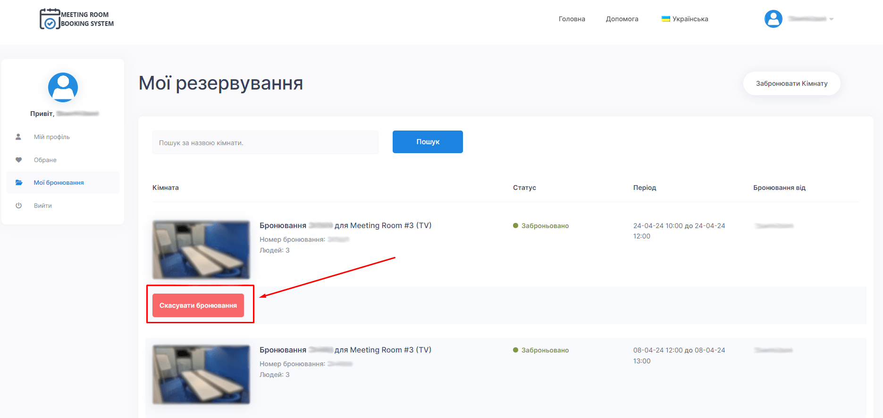883x418 pixels.
Task: Click the person icon beside Мій профіль
Action: pos(18,137)
